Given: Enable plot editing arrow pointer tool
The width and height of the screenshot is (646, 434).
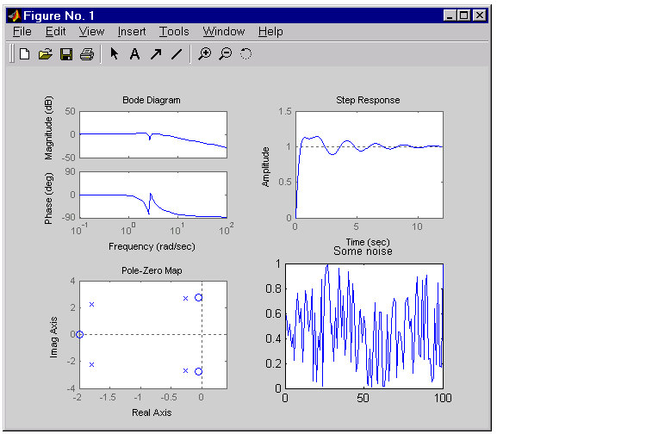Looking at the screenshot, I should pyautogui.click(x=114, y=54).
